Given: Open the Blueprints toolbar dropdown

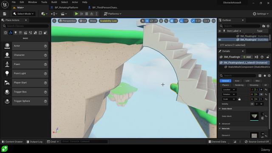Looking at the screenshot, I should click(54, 14).
